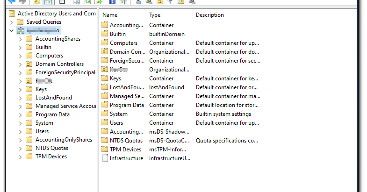Click the blurred-name OU icon in tree
The width and height of the screenshot is (367, 192).
pos(29,81)
